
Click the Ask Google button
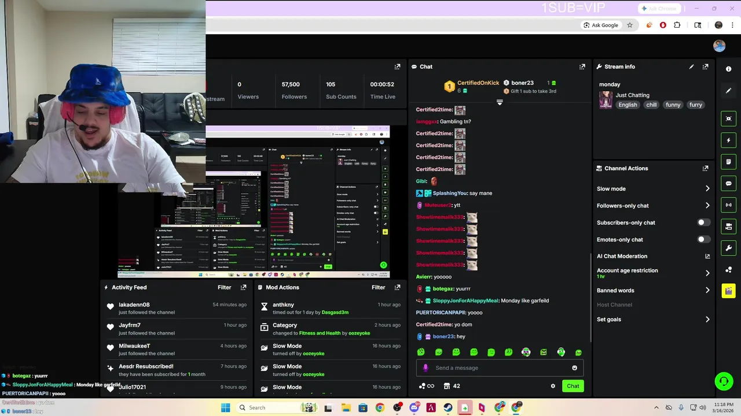(601, 25)
